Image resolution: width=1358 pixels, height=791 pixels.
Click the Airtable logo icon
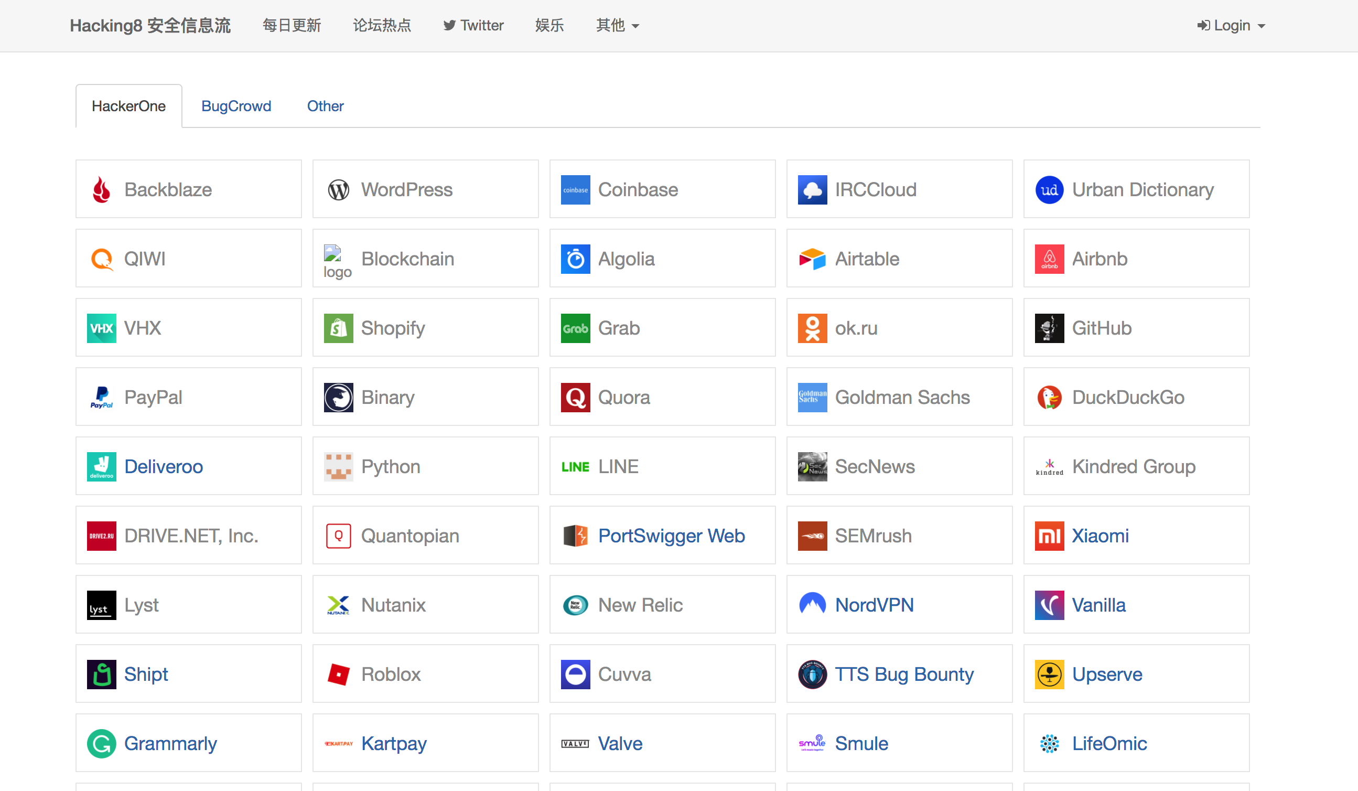pyautogui.click(x=813, y=259)
